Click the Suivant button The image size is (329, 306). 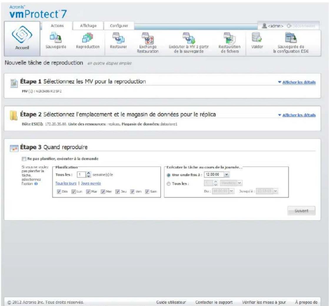[x=301, y=211]
